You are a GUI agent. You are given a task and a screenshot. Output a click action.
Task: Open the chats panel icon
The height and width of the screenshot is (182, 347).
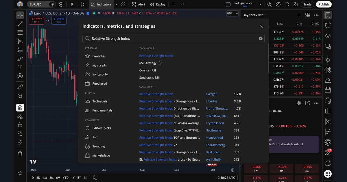tap(328, 47)
